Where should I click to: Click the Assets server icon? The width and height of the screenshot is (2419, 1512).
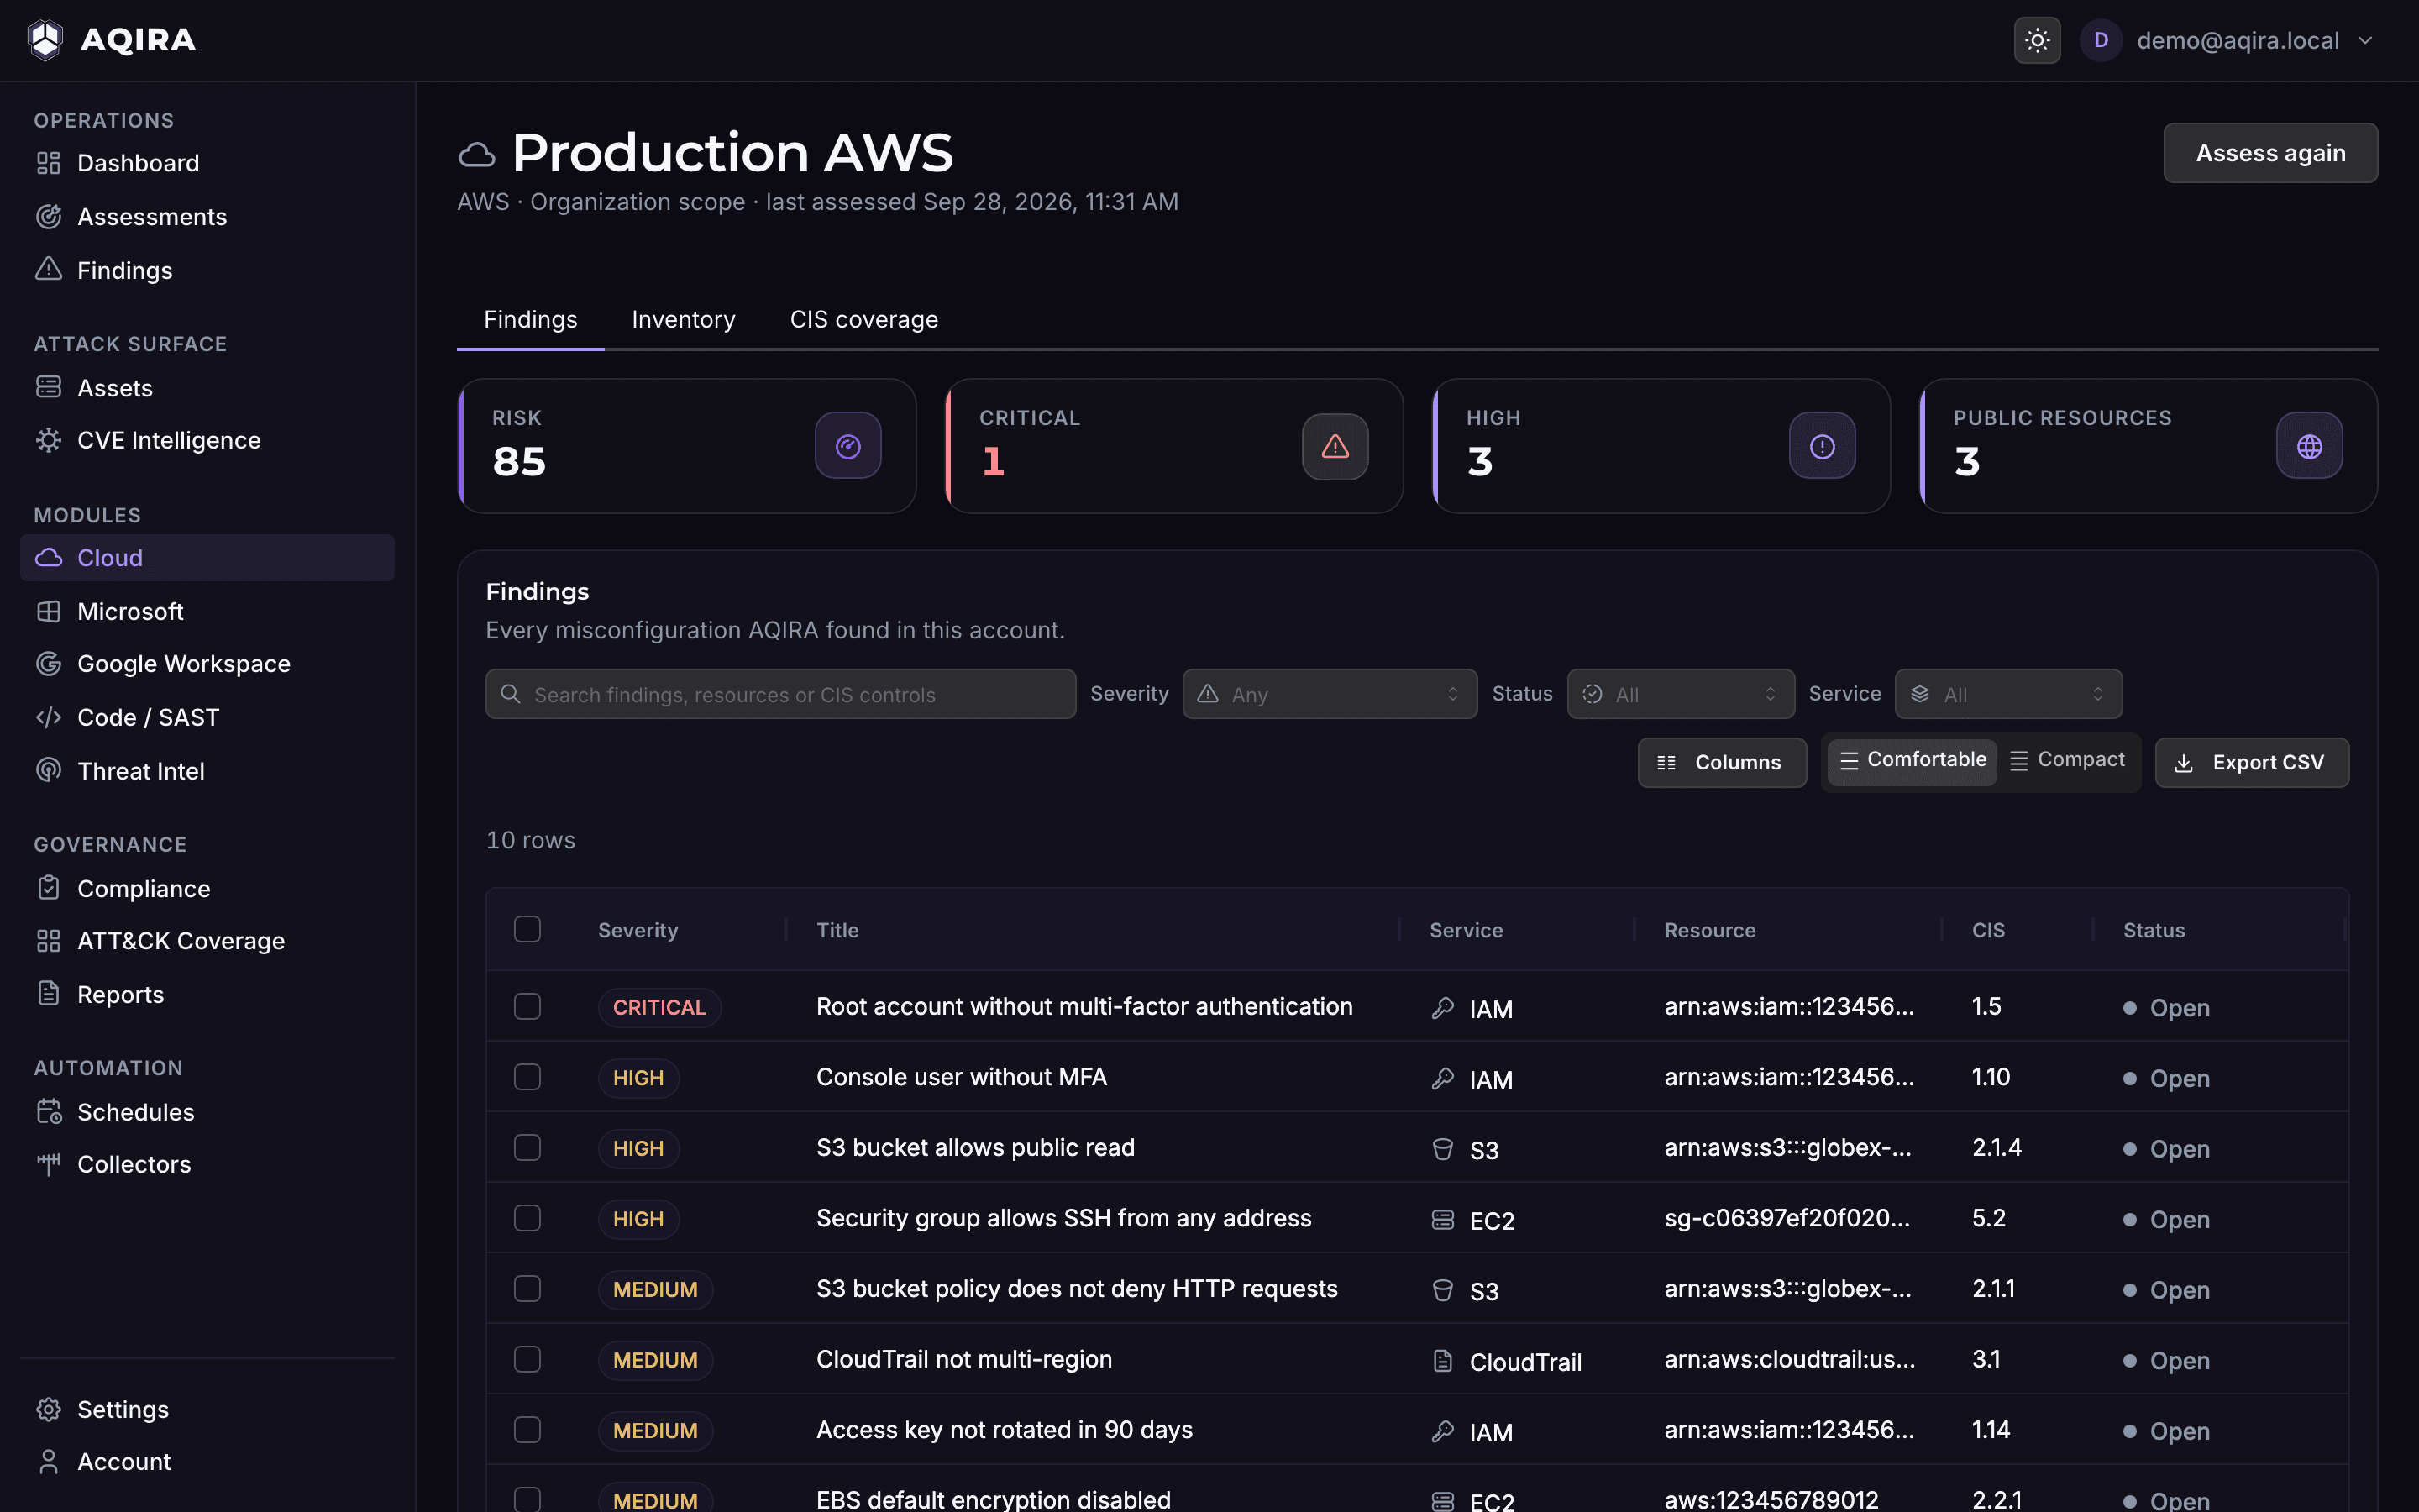point(48,387)
